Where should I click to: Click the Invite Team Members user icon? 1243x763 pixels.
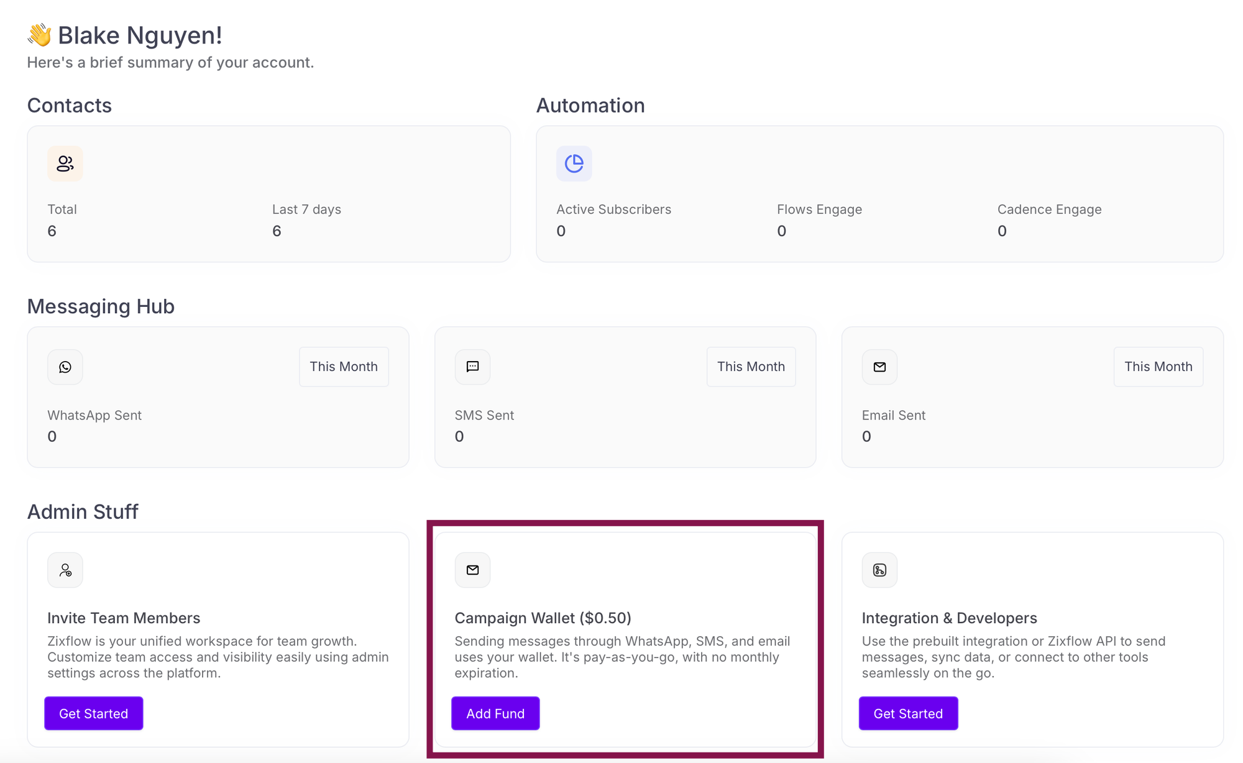coord(65,570)
